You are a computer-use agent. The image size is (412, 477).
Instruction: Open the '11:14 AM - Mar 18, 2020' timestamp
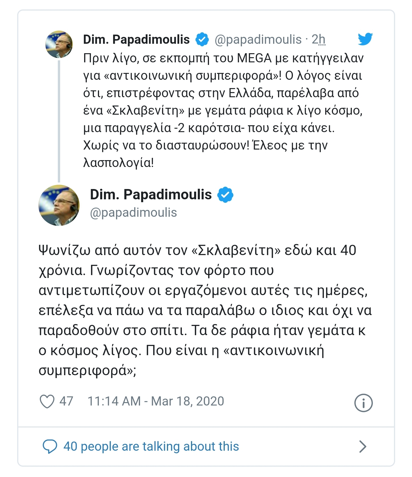point(156,401)
